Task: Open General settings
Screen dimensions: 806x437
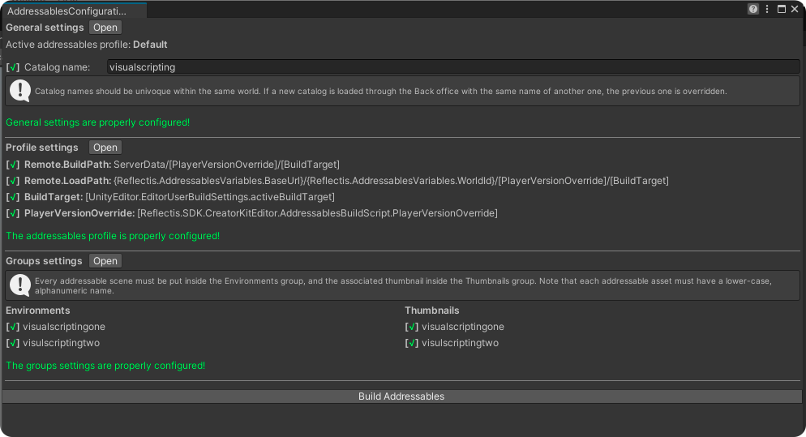Action: tap(105, 28)
